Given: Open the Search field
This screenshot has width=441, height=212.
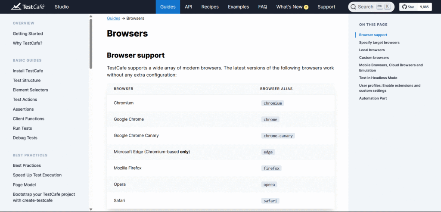Looking at the screenshot, I should point(371,7).
